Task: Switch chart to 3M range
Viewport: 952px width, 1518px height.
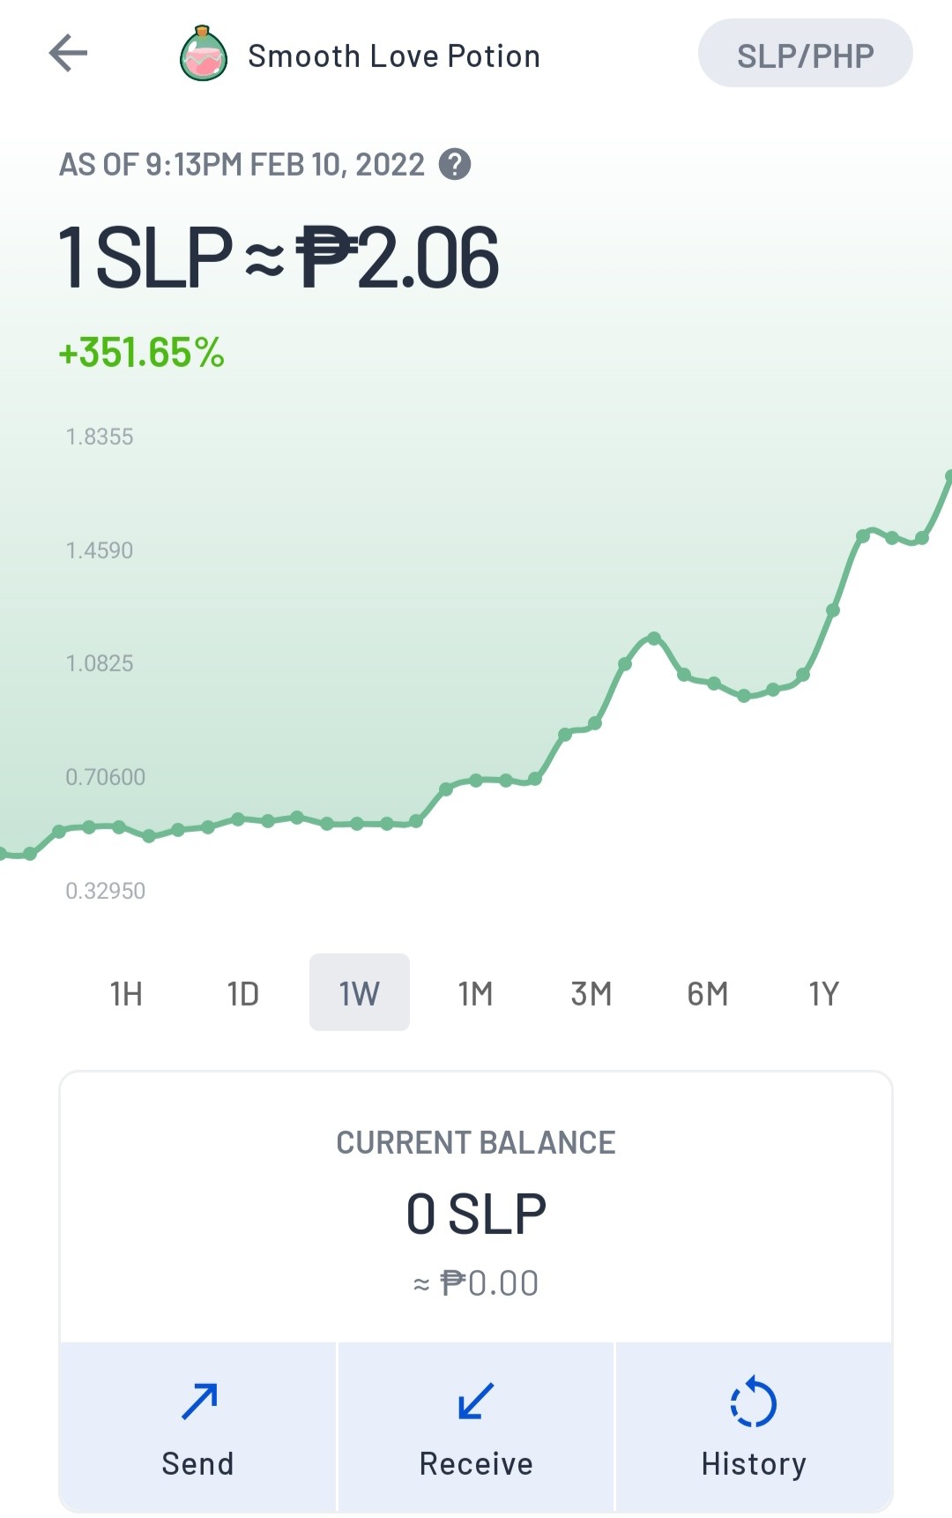Action: click(591, 993)
